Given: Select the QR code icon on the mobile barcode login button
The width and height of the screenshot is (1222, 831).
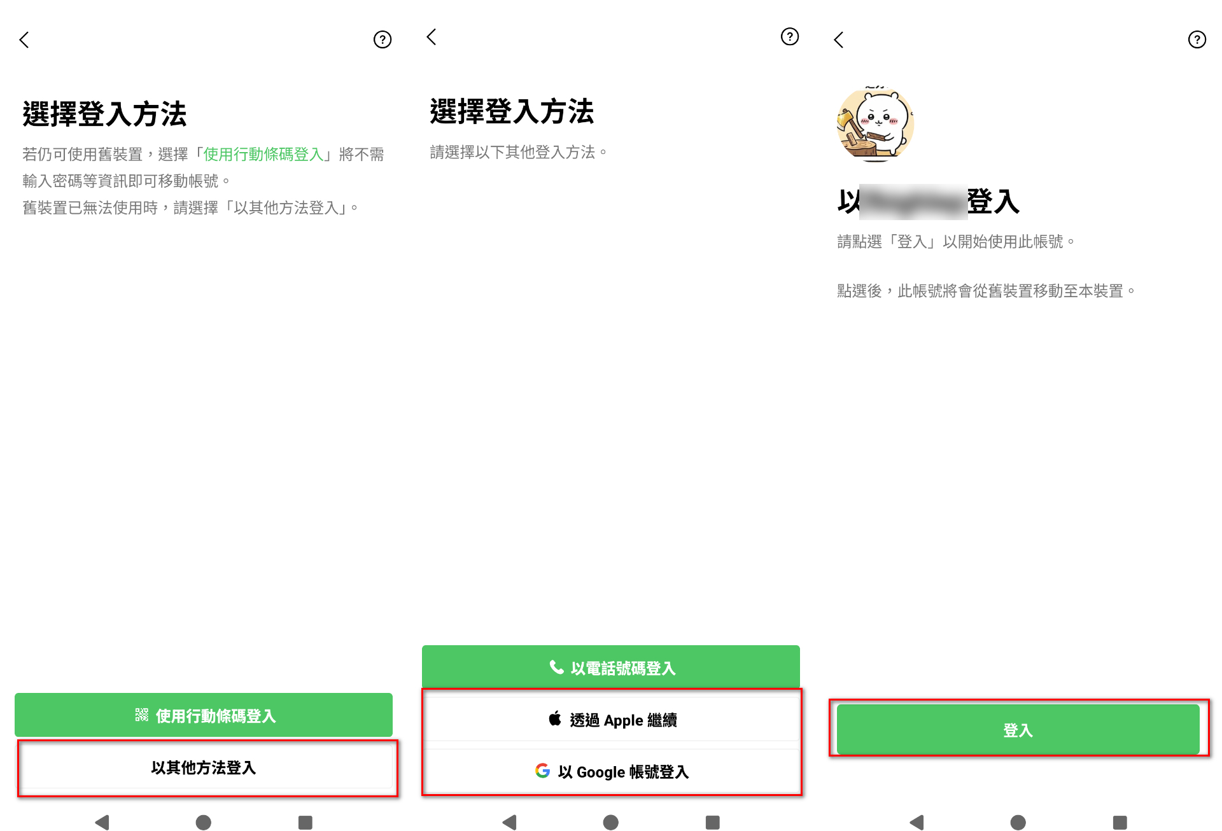Looking at the screenshot, I should click(141, 715).
